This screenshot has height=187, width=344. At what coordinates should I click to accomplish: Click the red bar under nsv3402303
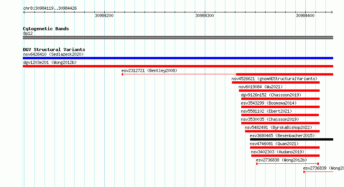[285, 156]
